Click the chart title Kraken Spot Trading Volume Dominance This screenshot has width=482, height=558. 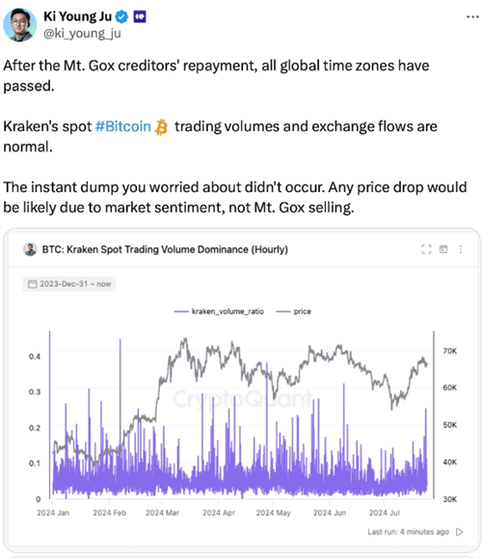(x=165, y=249)
